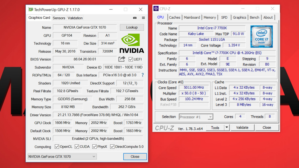299x168 pixels.
Task: Click the Driver Version field
Action: pos(98,115)
